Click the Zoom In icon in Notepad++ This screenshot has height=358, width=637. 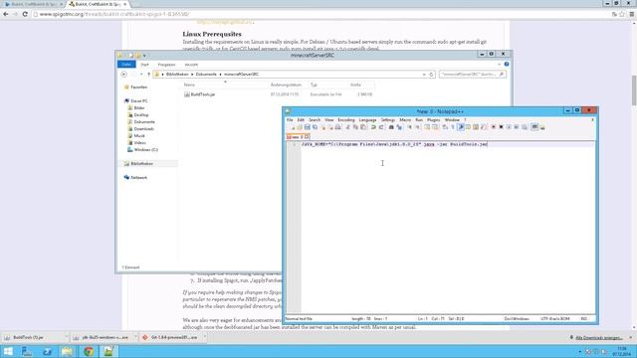[x=409, y=127]
